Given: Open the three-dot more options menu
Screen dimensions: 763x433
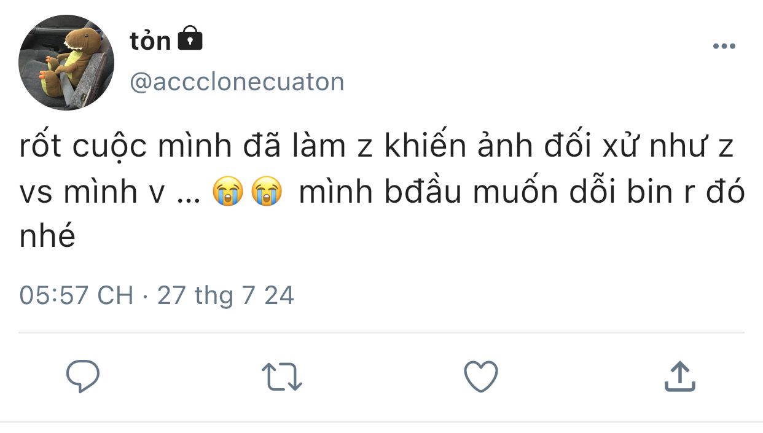Looking at the screenshot, I should tap(724, 47).
